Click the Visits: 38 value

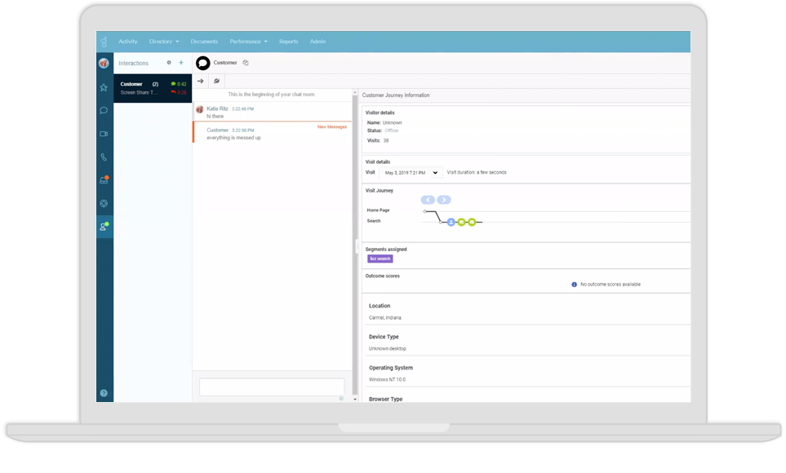(378, 141)
